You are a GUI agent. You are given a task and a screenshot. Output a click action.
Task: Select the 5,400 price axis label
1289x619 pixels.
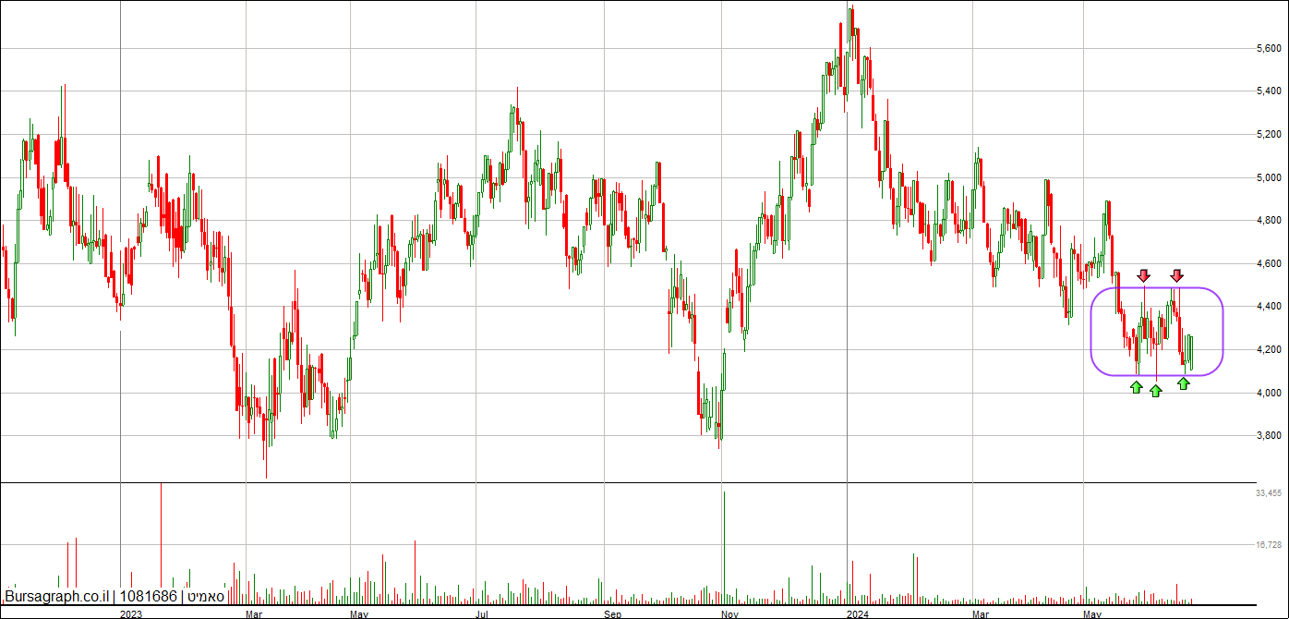(1267, 91)
